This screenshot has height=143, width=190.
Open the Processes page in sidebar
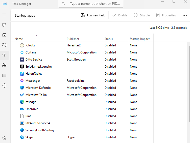4,25
